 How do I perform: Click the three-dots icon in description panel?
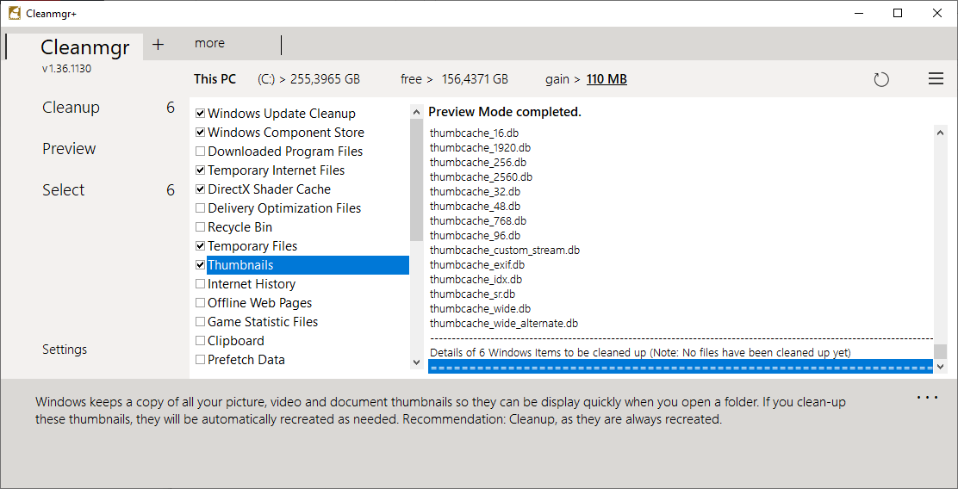coord(927,398)
